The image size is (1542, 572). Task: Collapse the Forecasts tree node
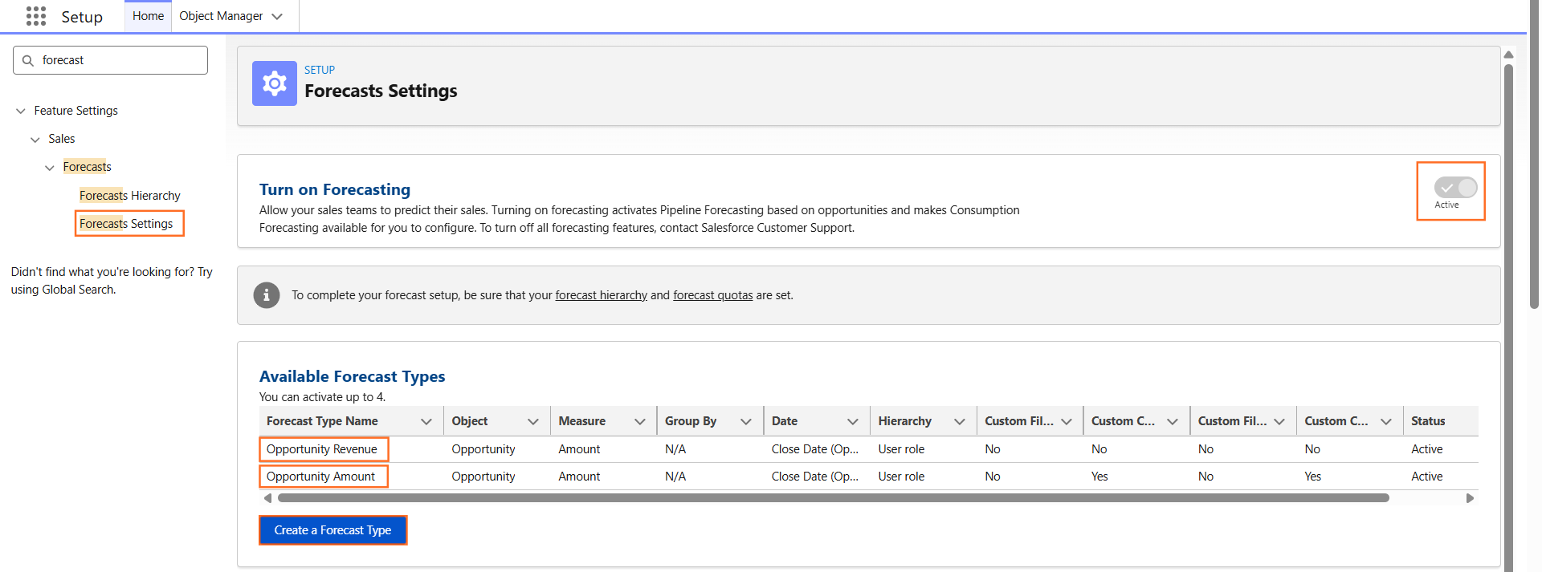coord(50,167)
